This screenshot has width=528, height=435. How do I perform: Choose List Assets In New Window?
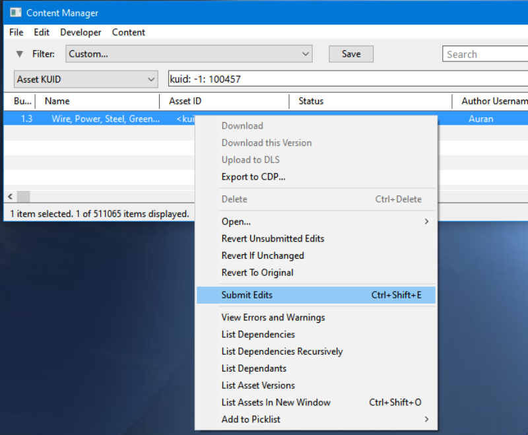pos(316,403)
